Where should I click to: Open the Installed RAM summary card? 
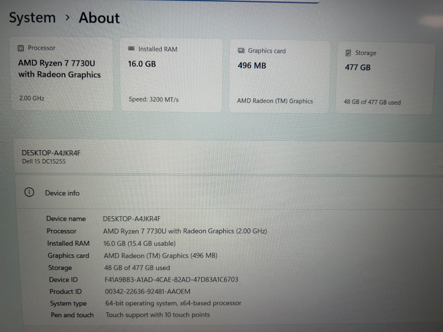pos(171,75)
